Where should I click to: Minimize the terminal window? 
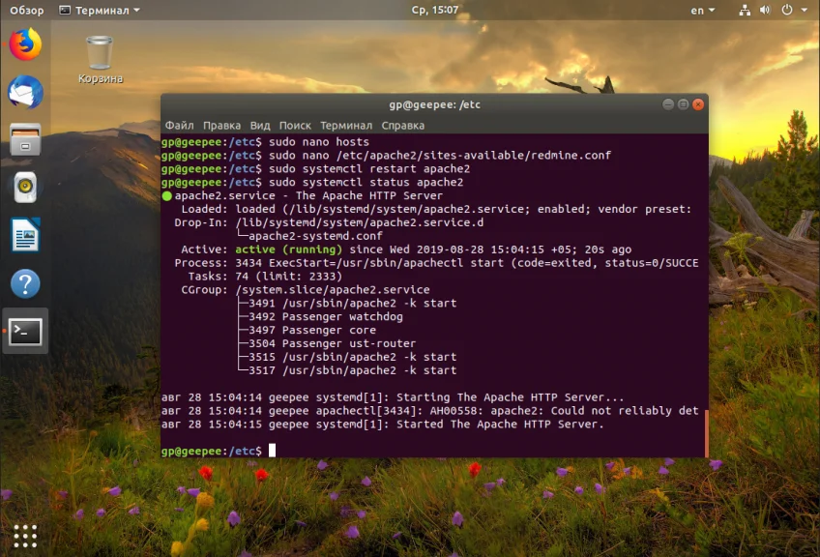pyautogui.click(x=668, y=104)
